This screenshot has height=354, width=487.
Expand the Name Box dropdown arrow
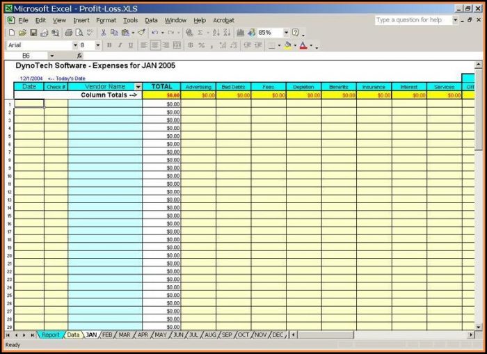tap(52, 56)
